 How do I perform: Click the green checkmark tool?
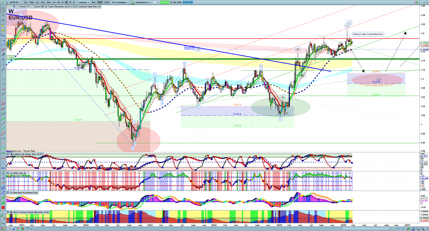(3, 198)
